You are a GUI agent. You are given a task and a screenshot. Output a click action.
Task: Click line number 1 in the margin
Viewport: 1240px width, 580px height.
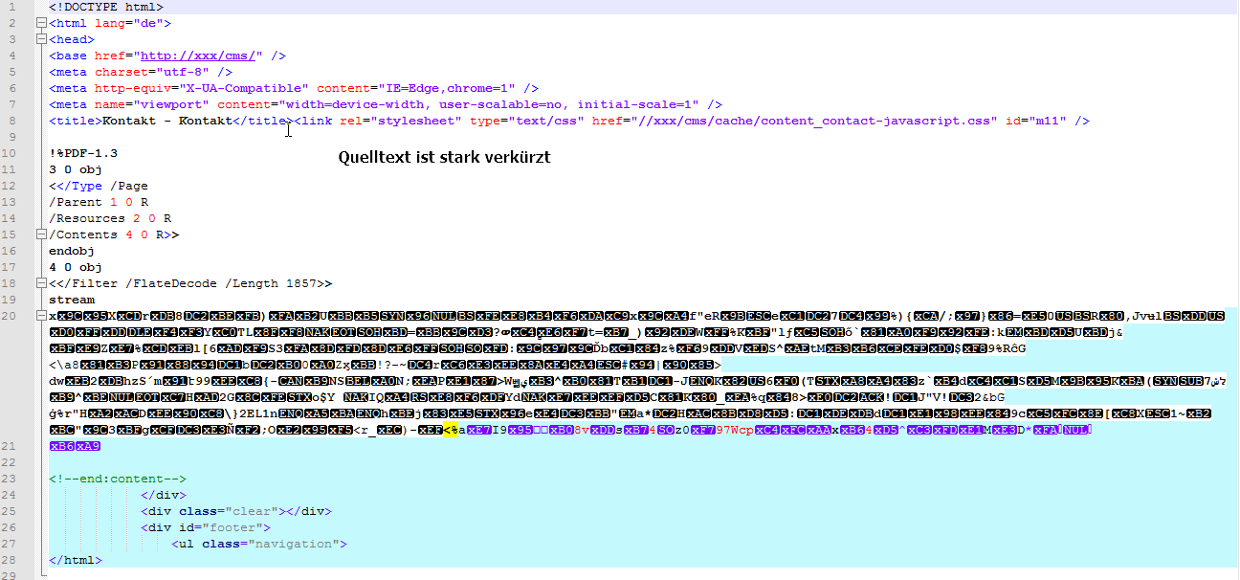click(x=13, y=7)
